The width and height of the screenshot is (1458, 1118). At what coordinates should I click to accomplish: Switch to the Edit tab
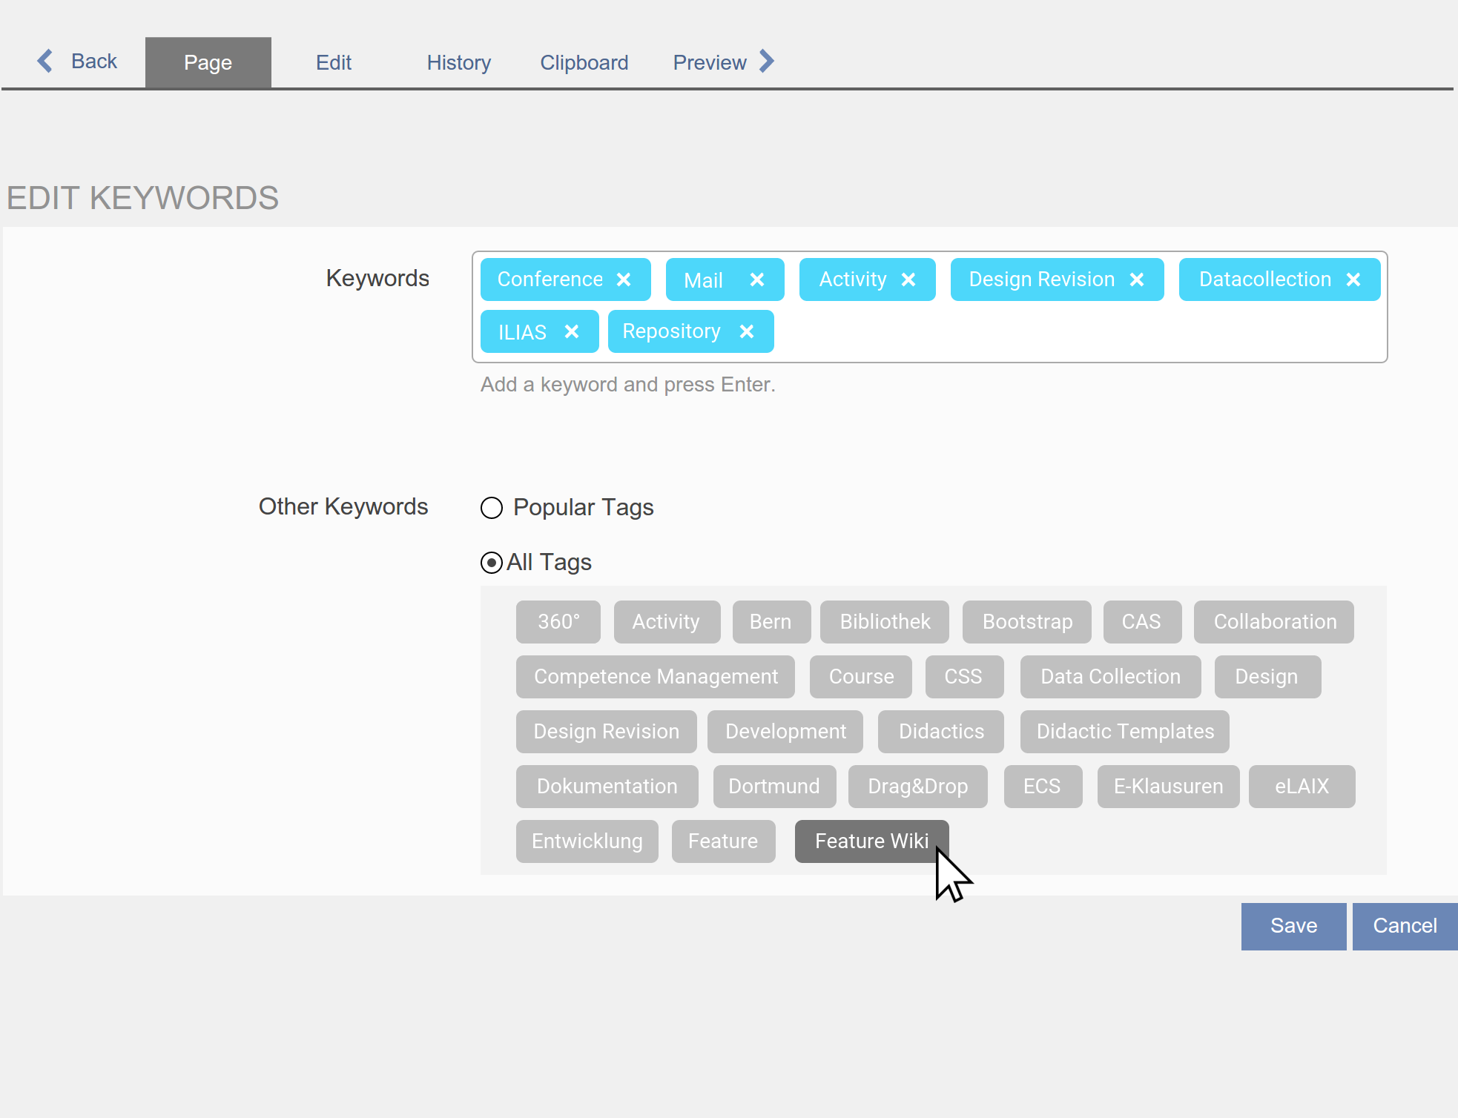pos(334,62)
